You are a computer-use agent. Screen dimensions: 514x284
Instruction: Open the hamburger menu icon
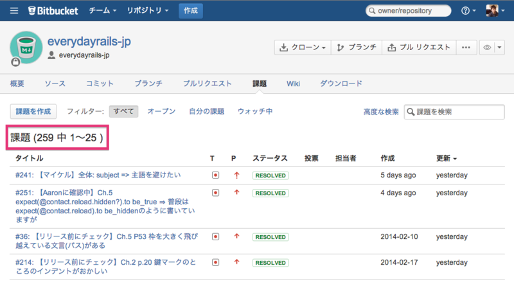pos(13,10)
